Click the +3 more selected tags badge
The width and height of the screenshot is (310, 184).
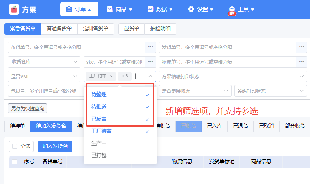coord(125,76)
